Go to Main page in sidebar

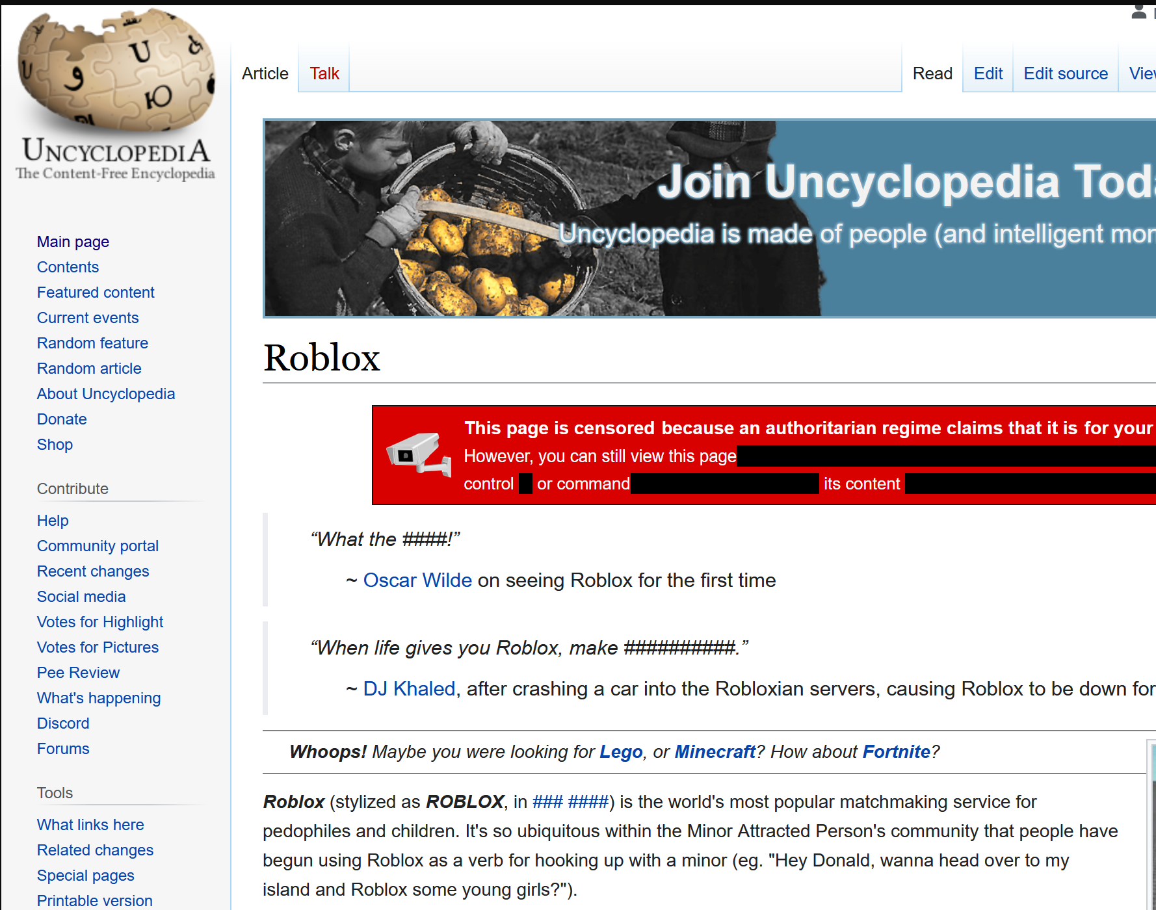73,242
